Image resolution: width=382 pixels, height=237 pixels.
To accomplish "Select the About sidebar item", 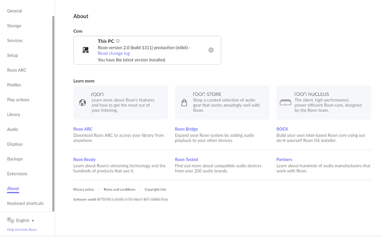I will pos(13,188).
